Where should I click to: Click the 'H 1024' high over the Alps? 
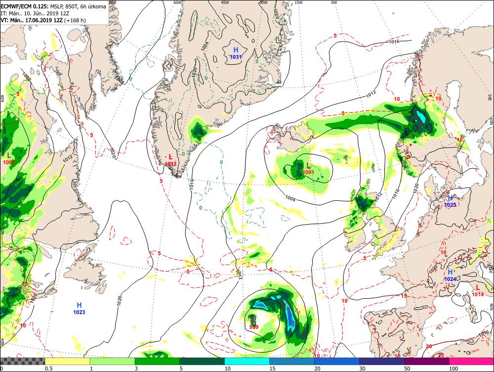coord(450,275)
